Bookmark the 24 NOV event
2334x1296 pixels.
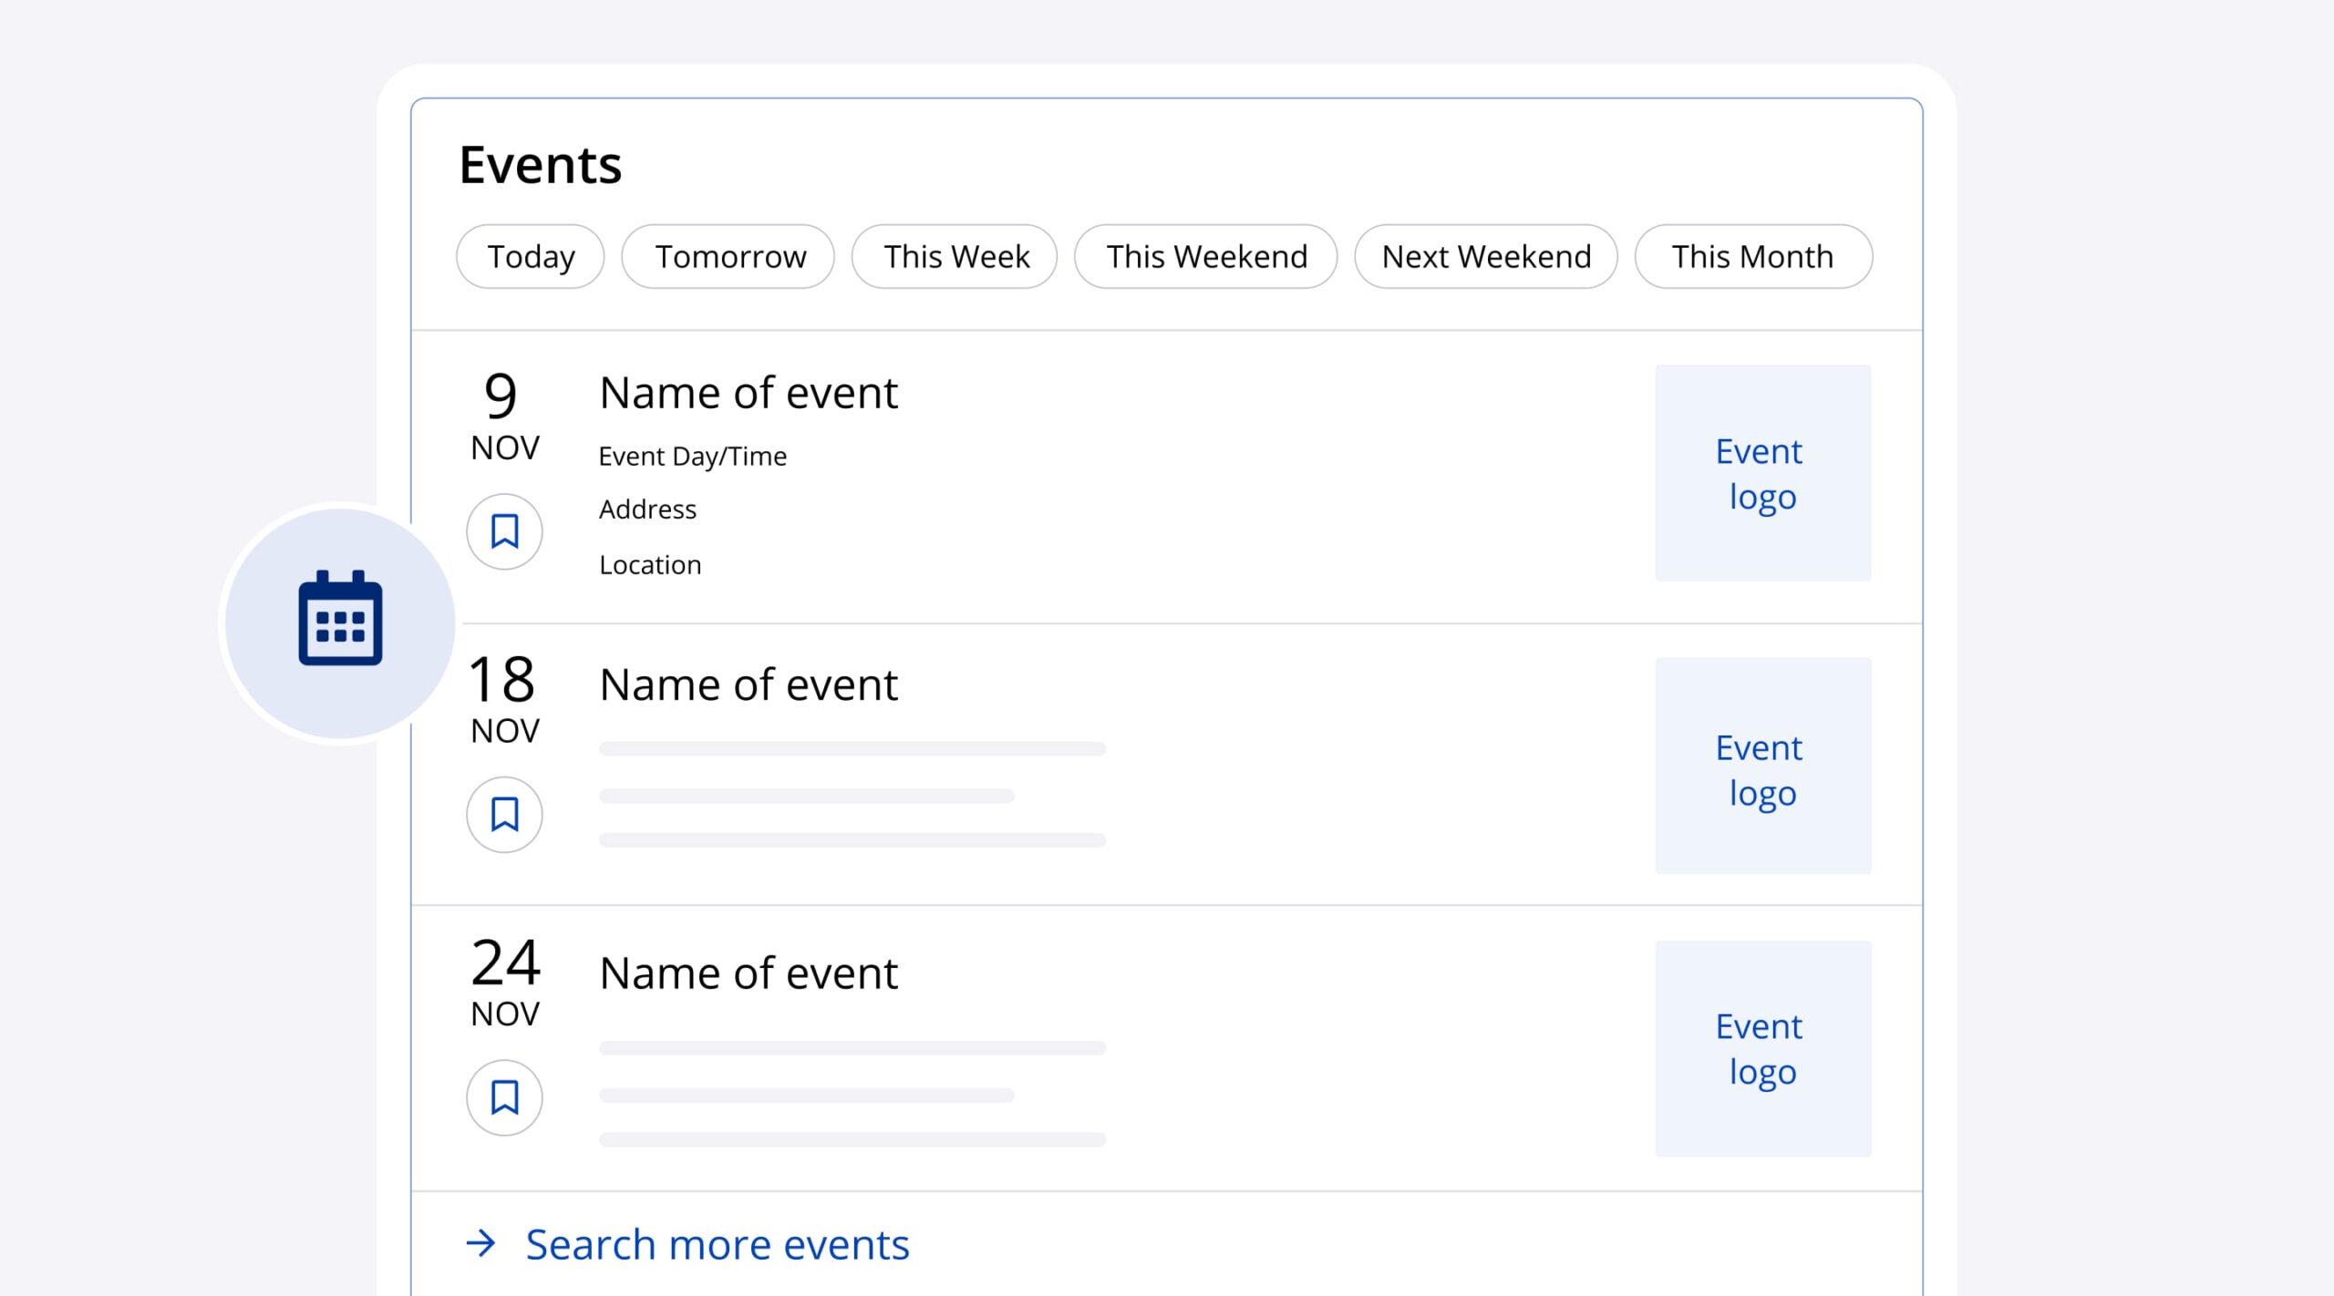504,1097
